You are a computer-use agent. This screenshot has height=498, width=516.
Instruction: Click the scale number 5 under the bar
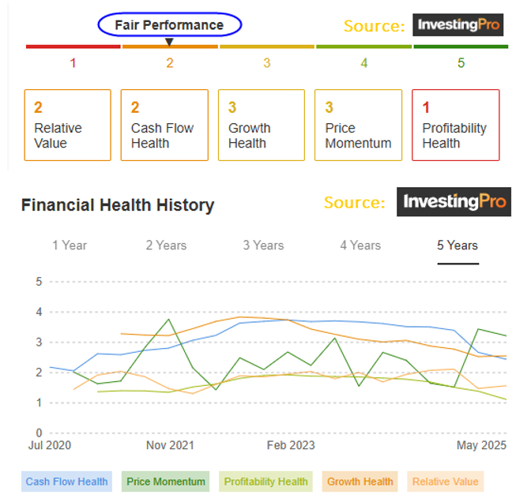pos(461,63)
